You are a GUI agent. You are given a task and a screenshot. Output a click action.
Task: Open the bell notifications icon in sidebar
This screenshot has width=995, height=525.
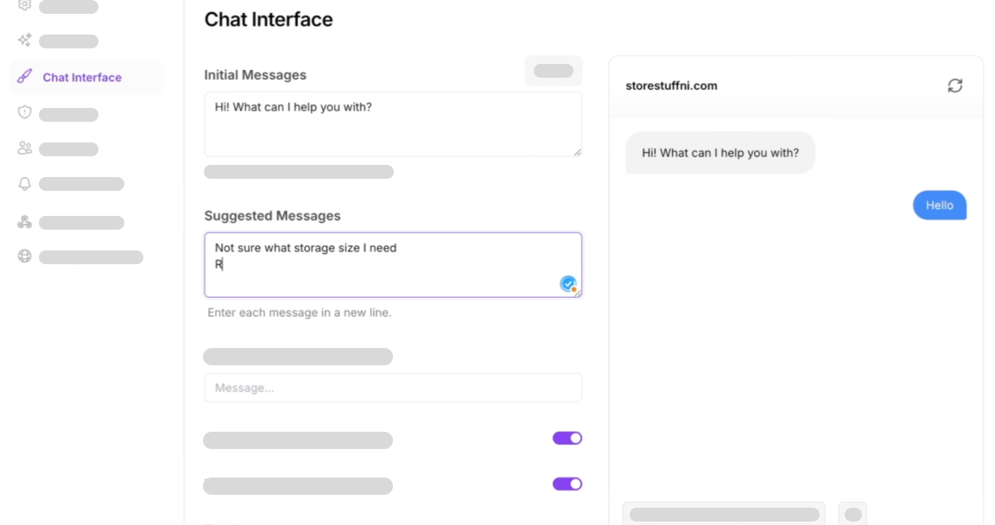click(24, 184)
